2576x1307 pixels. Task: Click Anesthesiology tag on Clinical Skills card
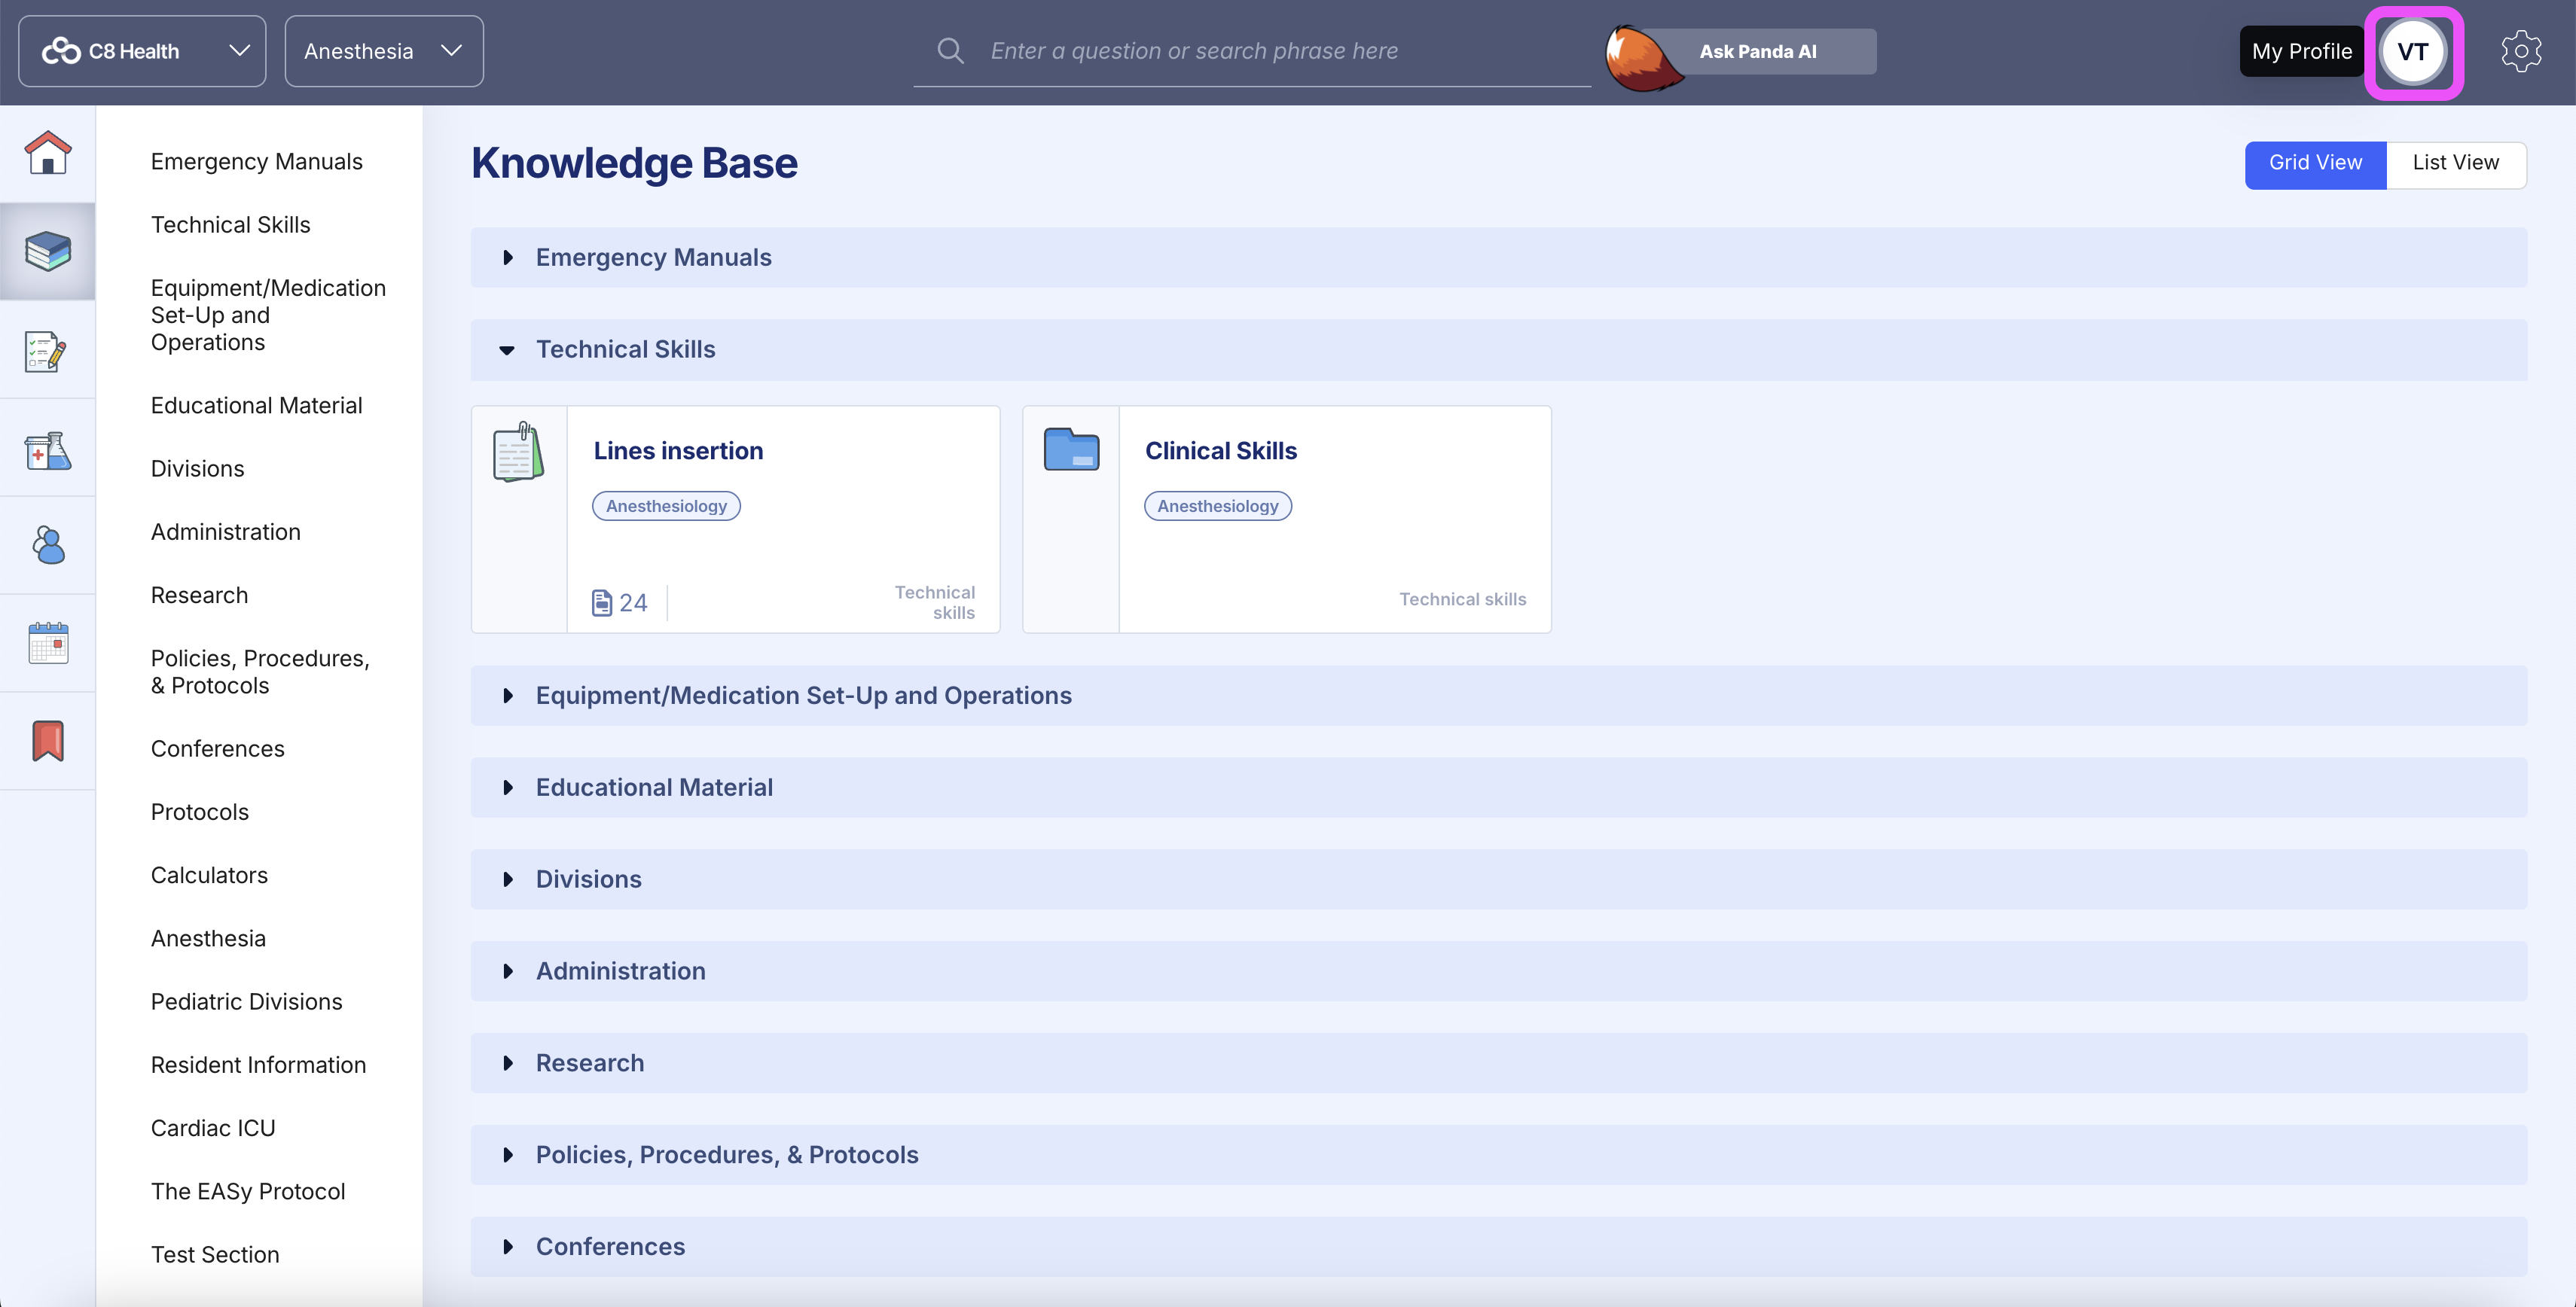(1218, 506)
